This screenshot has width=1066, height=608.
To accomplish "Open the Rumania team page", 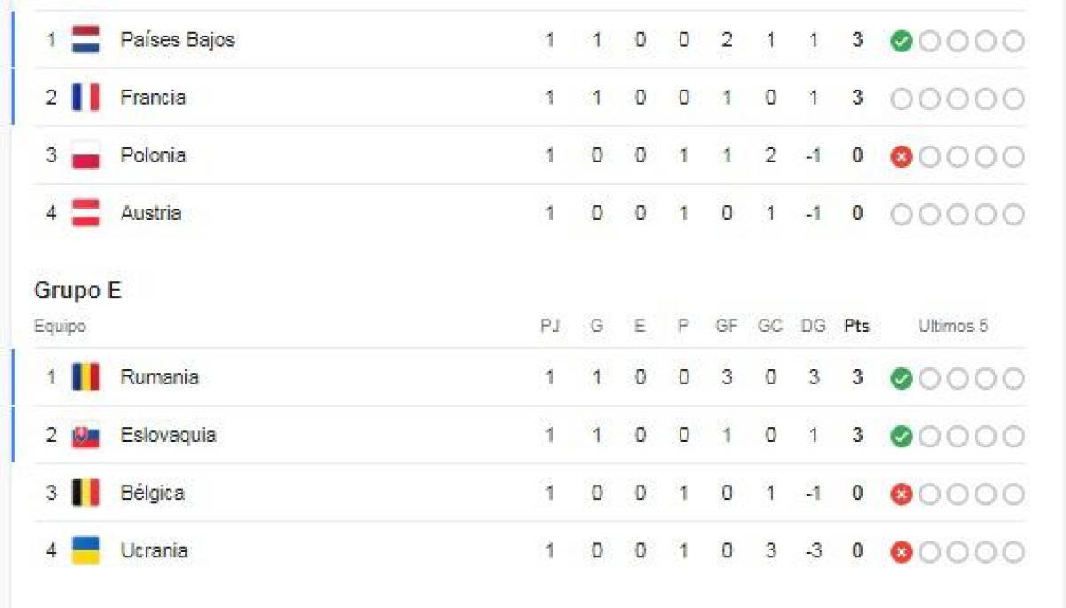I will 160,377.
